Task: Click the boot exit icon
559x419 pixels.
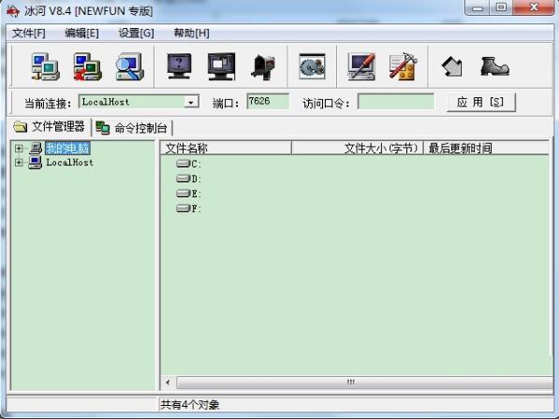Action: pos(494,66)
